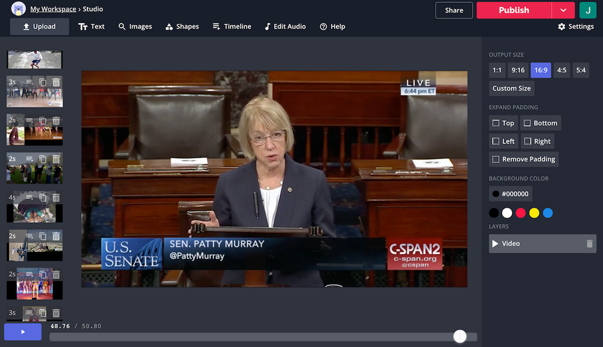Click the Remove Padding button
This screenshot has height=347, width=603.
coord(523,159)
